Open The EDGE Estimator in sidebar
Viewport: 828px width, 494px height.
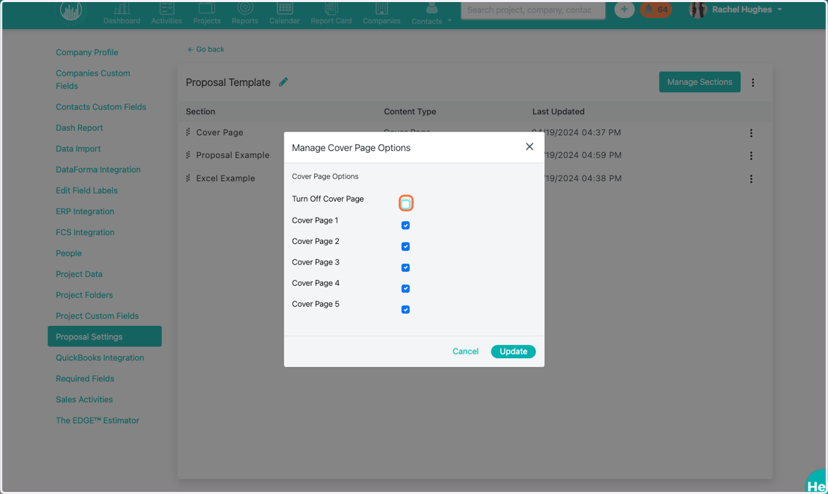click(x=97, y=420)
